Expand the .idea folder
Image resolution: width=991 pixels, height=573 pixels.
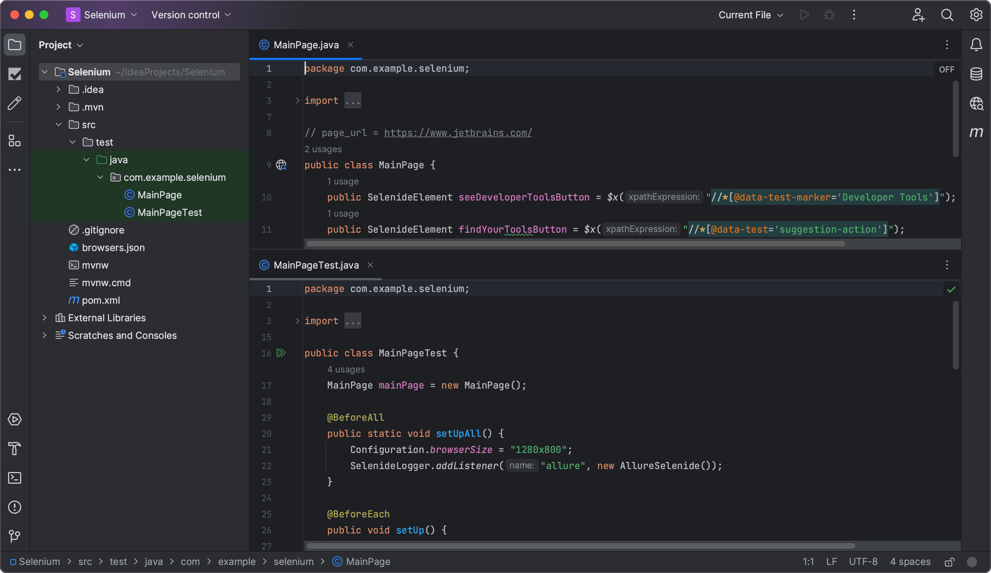click(x=58, y=90)
